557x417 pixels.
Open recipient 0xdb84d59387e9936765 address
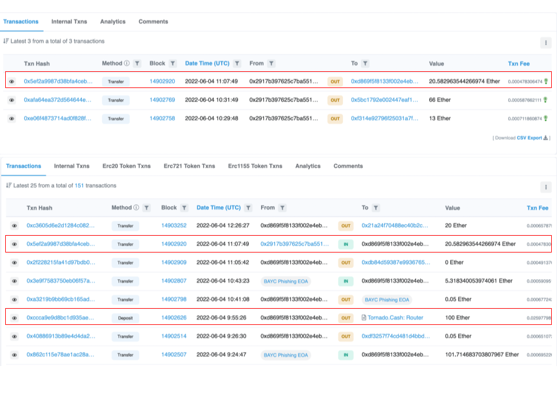pos(396,262)
